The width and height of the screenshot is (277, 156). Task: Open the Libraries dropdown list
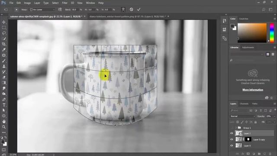[247, 54]
